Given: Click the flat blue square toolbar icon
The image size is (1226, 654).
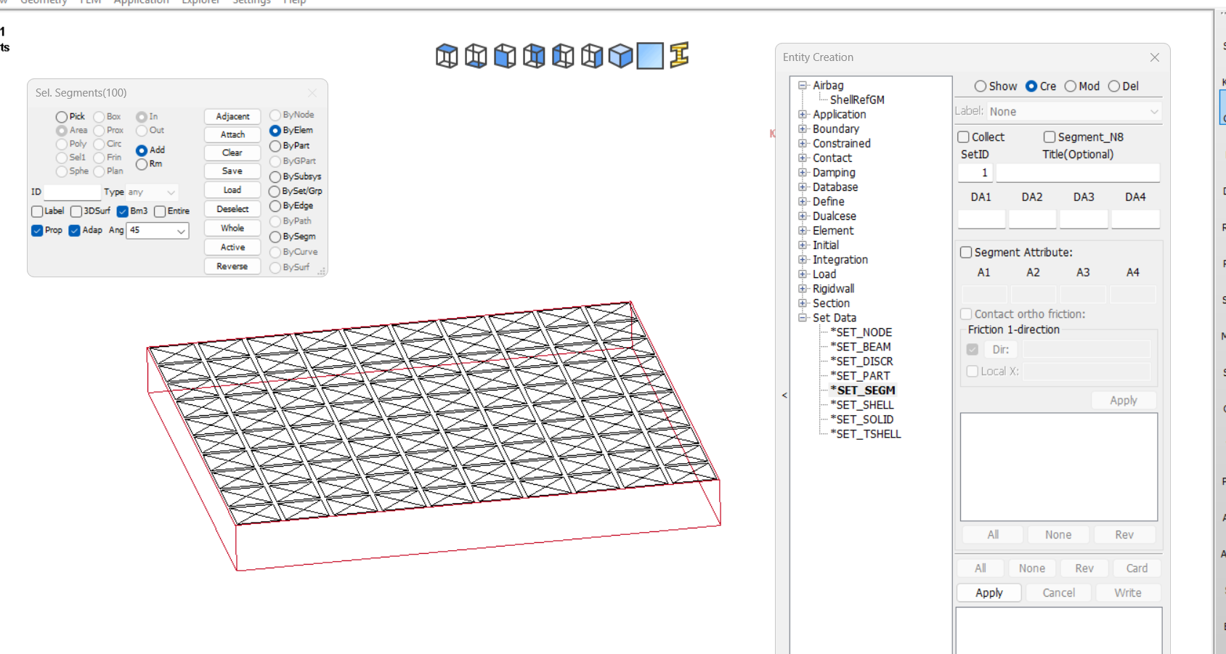Looking at the screenshot, I should coord(650,56).
